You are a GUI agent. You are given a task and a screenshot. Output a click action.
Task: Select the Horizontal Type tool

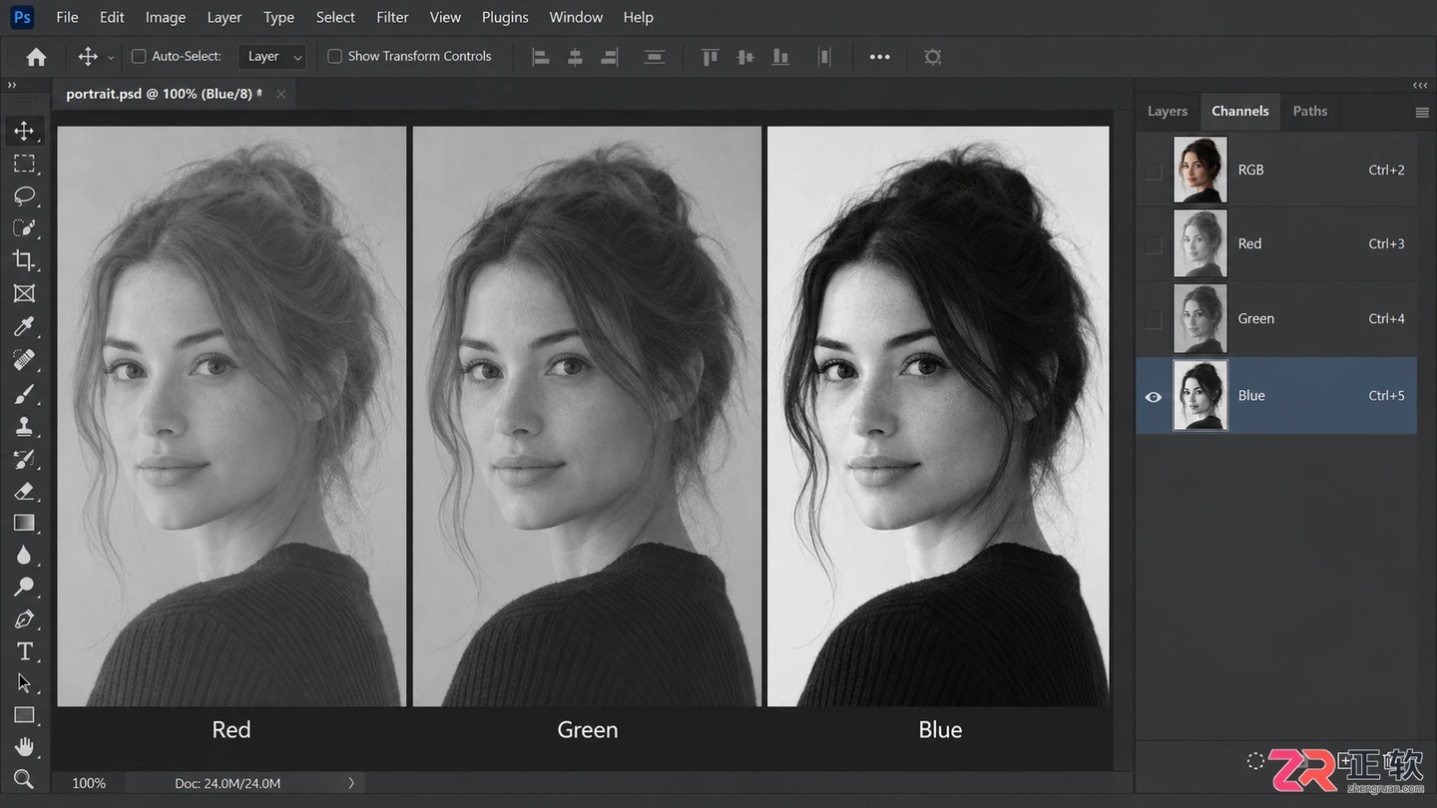24,651
